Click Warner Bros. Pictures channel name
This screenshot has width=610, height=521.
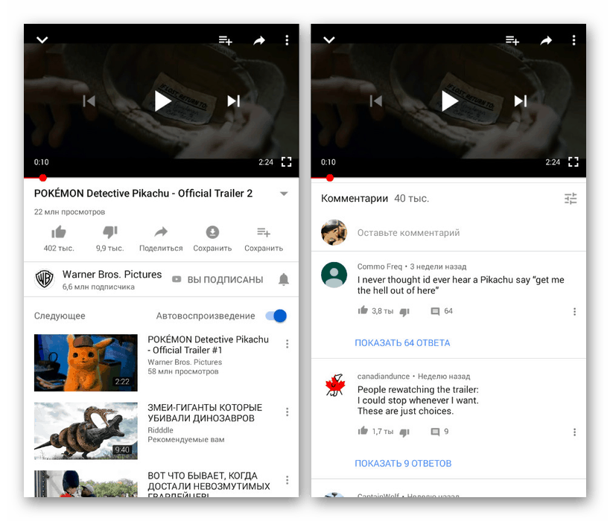[112, 275]
